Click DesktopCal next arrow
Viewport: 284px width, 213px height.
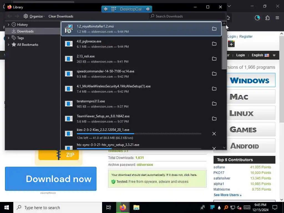click(148, 9)
